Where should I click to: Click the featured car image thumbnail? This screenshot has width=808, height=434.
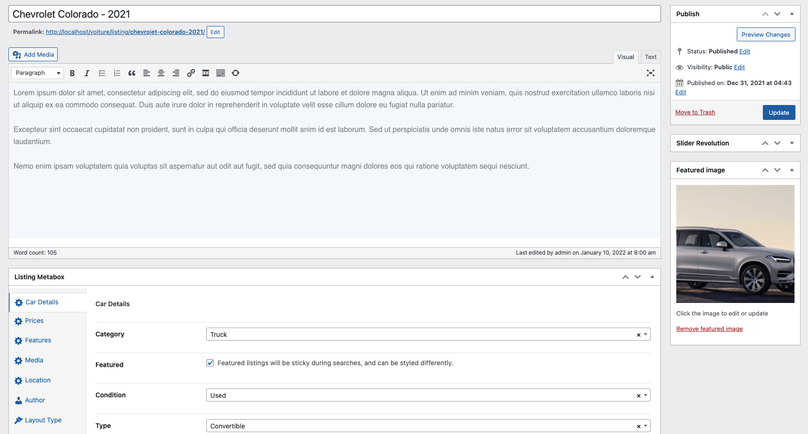[735, 244]
